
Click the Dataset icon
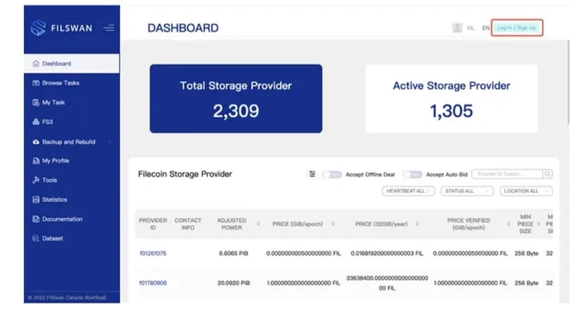coord(36,238)
